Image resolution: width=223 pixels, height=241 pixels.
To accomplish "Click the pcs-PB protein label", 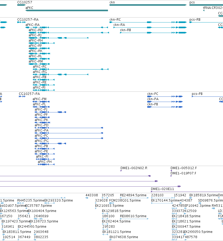I will tap(197, 94).
